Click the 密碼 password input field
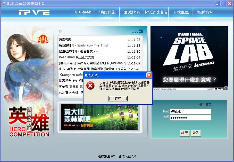Image resolution: width=234 pixels, height=162 pixels. [x=190, y=118]
